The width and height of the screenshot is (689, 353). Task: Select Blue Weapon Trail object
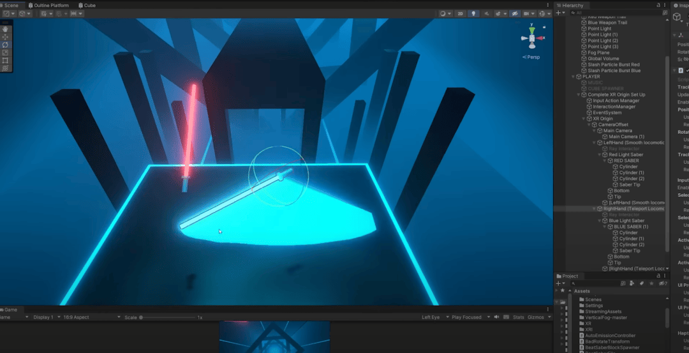click(607, 22)
